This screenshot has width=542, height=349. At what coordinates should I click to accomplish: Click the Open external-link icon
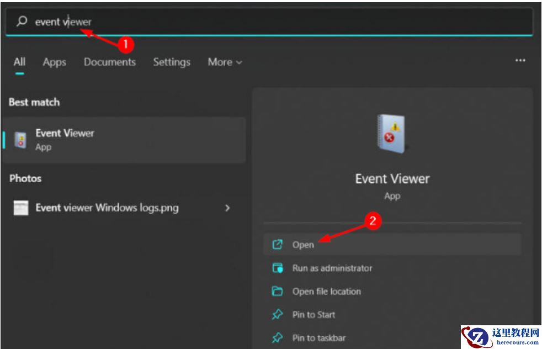point(278,245)
